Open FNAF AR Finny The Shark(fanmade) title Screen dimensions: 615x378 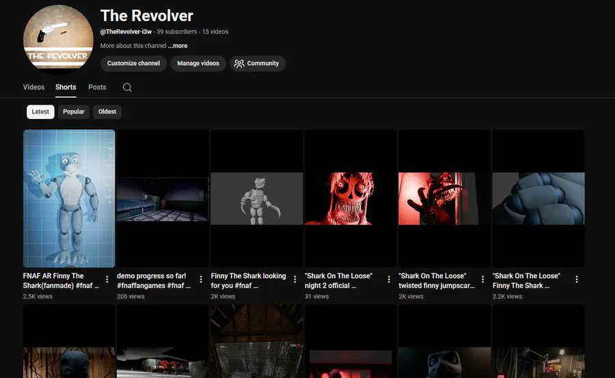[x=61, y=281]
